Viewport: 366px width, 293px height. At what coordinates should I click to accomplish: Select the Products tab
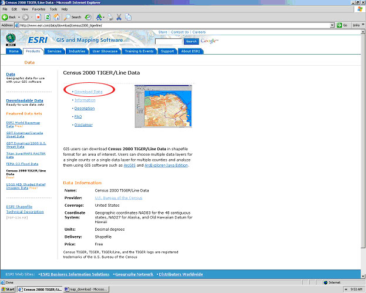click(33, 51)
